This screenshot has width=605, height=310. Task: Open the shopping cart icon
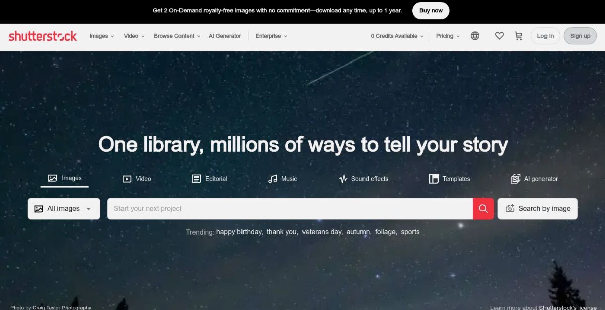click(x=518, y=36)
